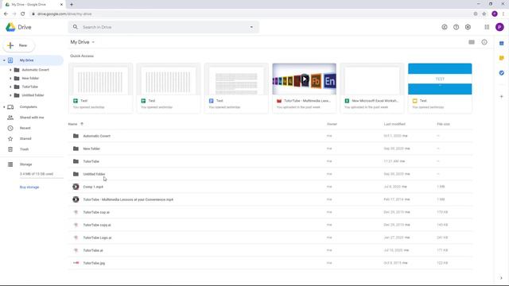Image resolution: width=509 pixels, height=286 pixels.
Task: Open the Chrome profile icon in the toolbar
Action: [495, 14]
